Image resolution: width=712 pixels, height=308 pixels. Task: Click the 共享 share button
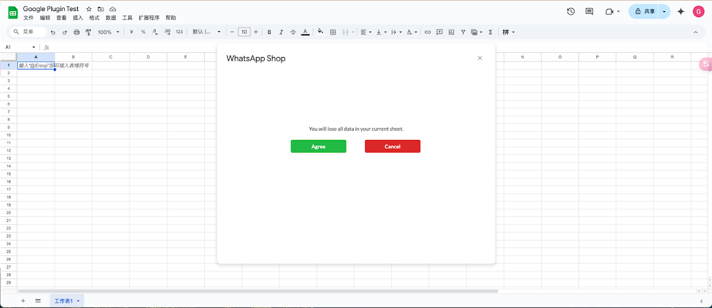[644, 11]
